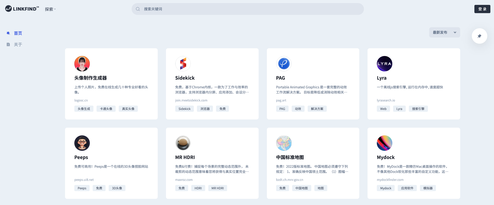Image resolution: width=494 pixels, height=205 pixels.
Task: Click the 中国地图 tag
Action: point(302,188)
